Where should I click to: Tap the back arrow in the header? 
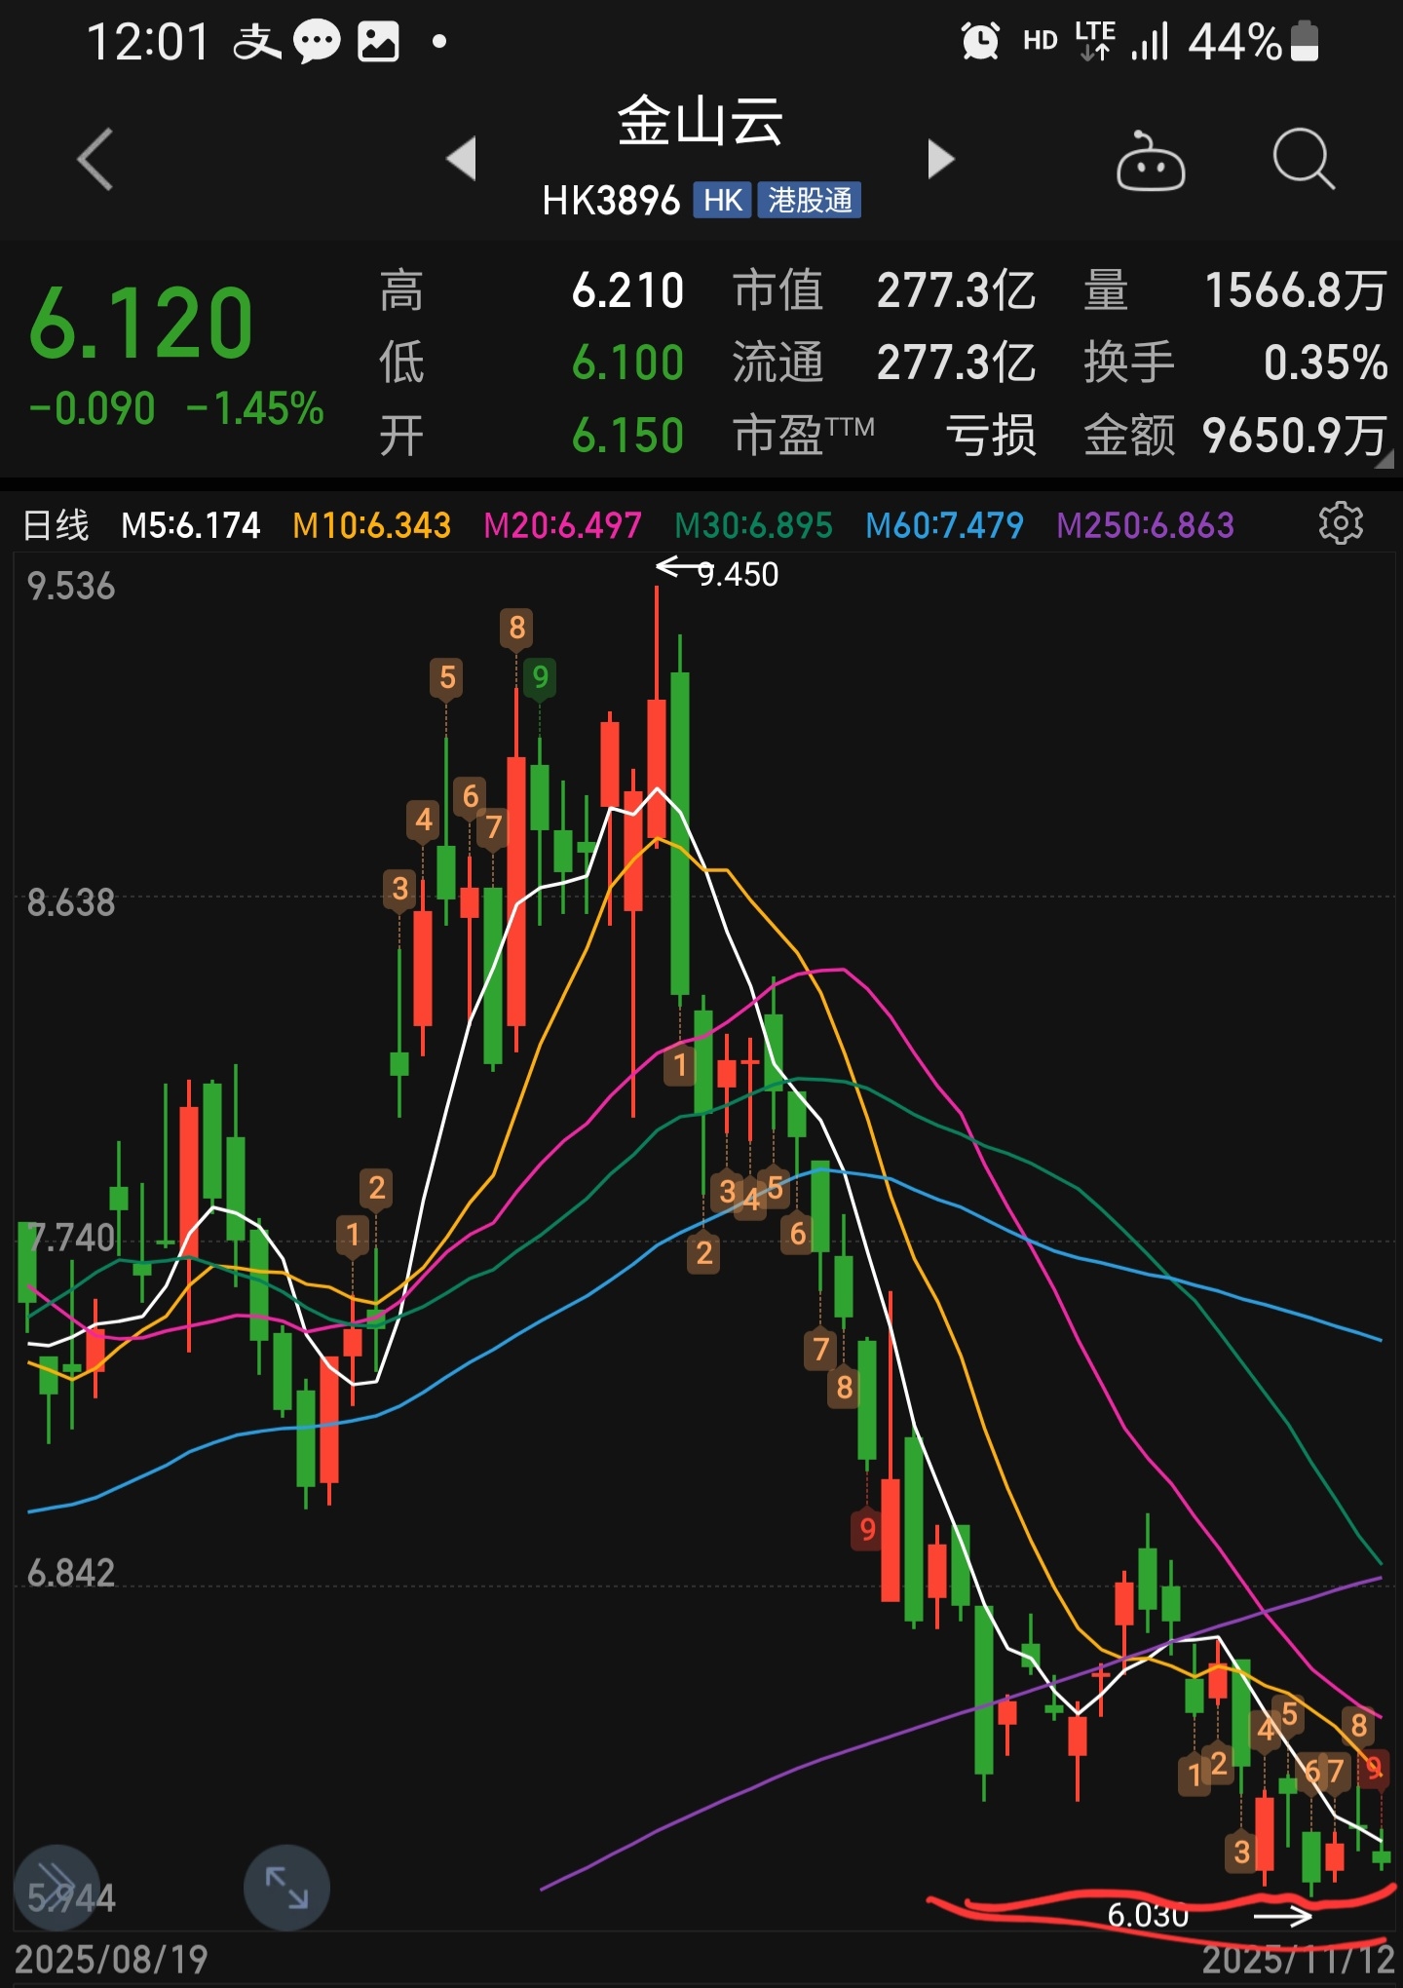(96, 159)
